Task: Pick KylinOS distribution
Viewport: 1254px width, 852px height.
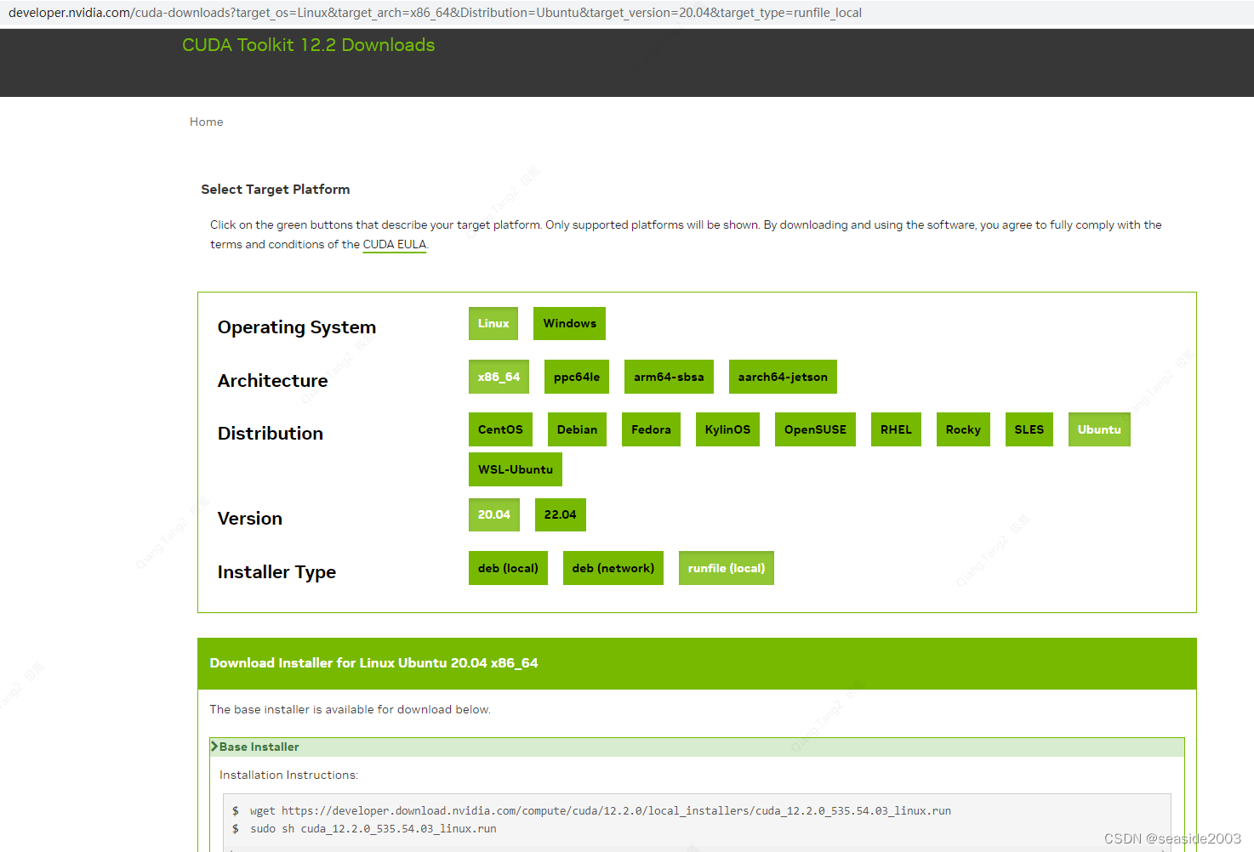Action: [727, 429]
